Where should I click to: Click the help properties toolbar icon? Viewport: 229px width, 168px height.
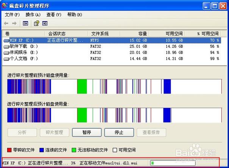[x=37, y=23]
